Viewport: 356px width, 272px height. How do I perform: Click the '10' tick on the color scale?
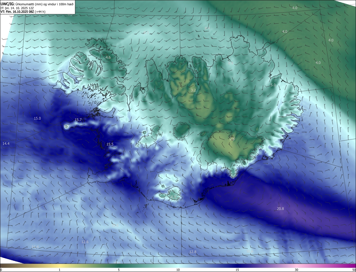click(178, 270)
